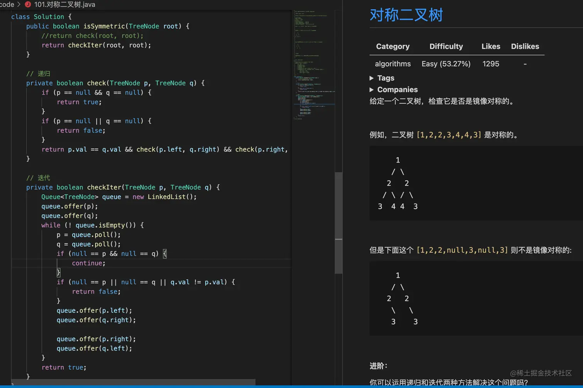The width and height of the screenshot is (583, 388).
Task: Click the continue; statement line
Action: coord(89,263)
